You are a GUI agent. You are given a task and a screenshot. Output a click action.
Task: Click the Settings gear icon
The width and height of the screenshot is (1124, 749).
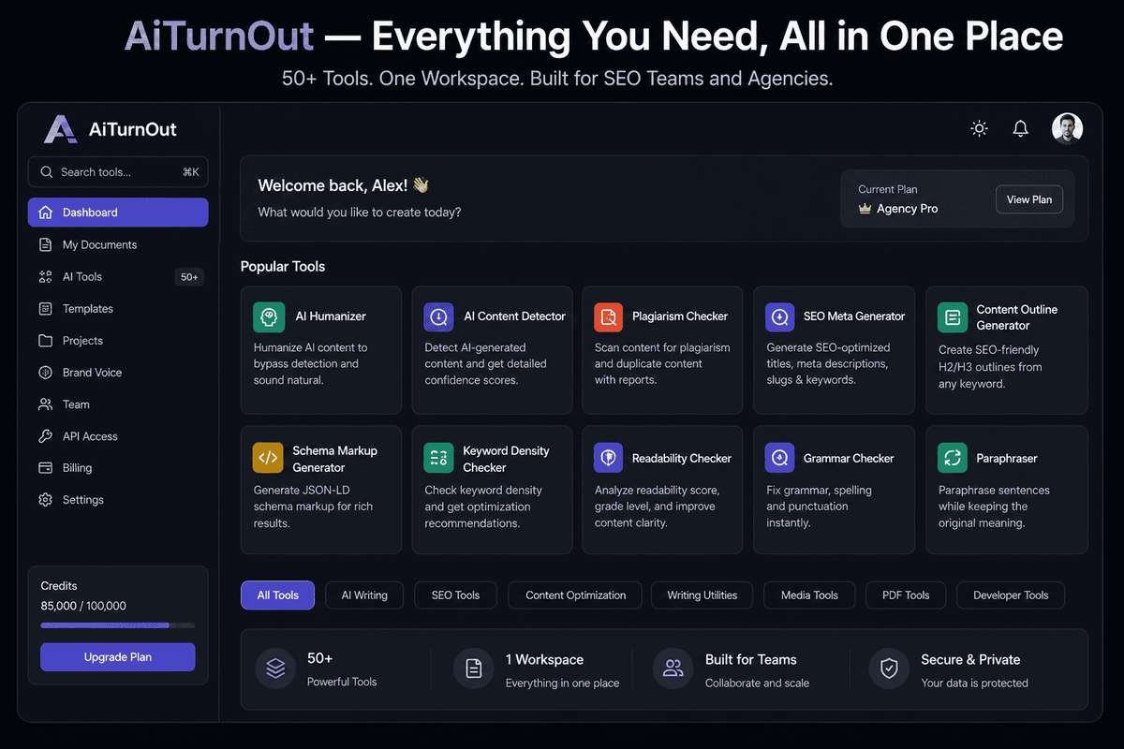tap(45, 500)
